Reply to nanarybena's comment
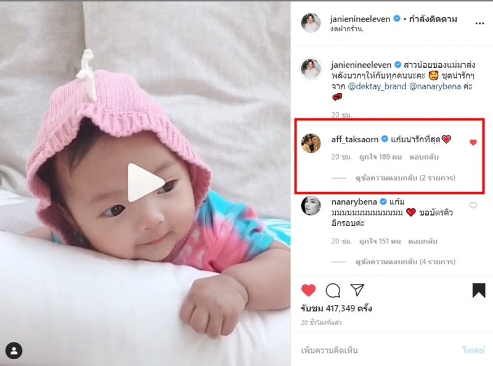This screenshot has height=366, width=493. click(x=423, y=241)
